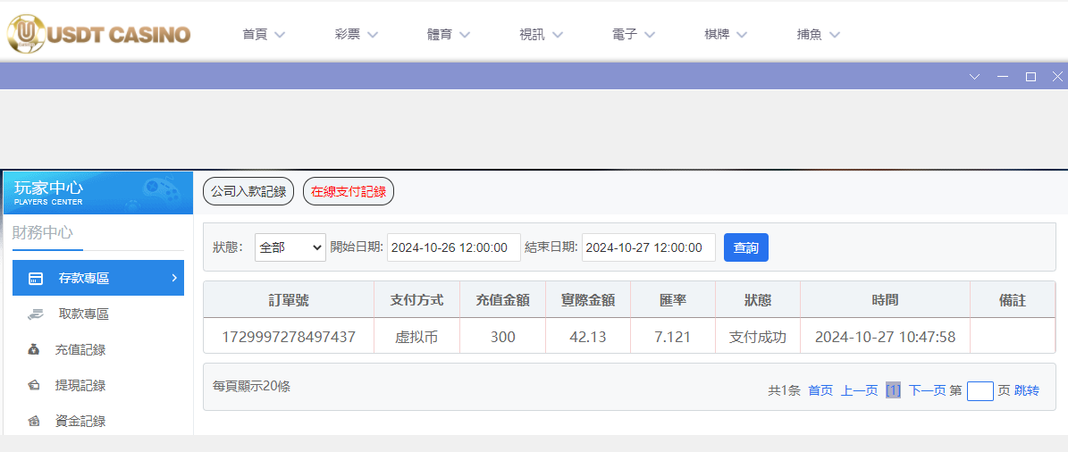Screen dimensions: 1068x452
Task: Click the end date input field
Action: pyautogui.click(x=648, y=247)
